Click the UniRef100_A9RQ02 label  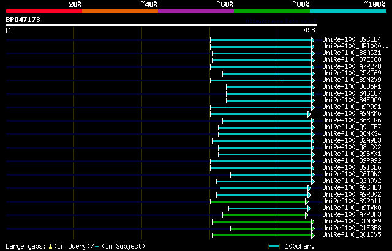[x=352, y=195]
